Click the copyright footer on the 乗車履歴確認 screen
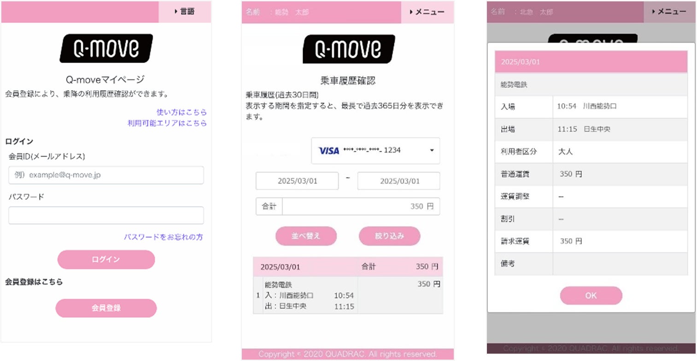Screen dimensions: 697x361 coord(348,354)
